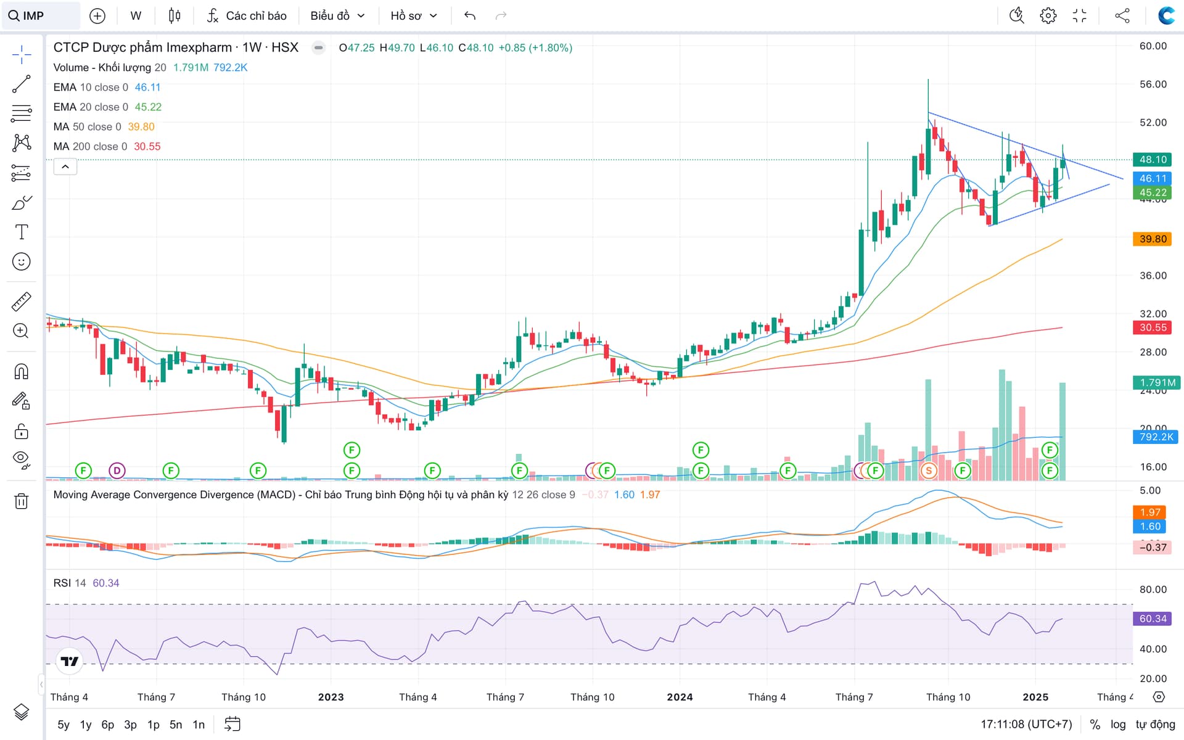The image size is (1184, 740).
Task: Select the 1y time range
Action: coord(86,725)
